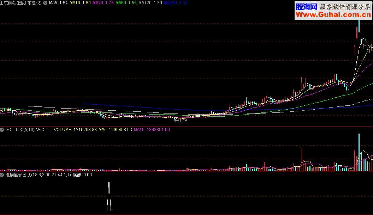Open the main chart indicator dropdown arrow
Viewport: 373px width, 215px height.
pyautogui.click(x=45, y=3)
